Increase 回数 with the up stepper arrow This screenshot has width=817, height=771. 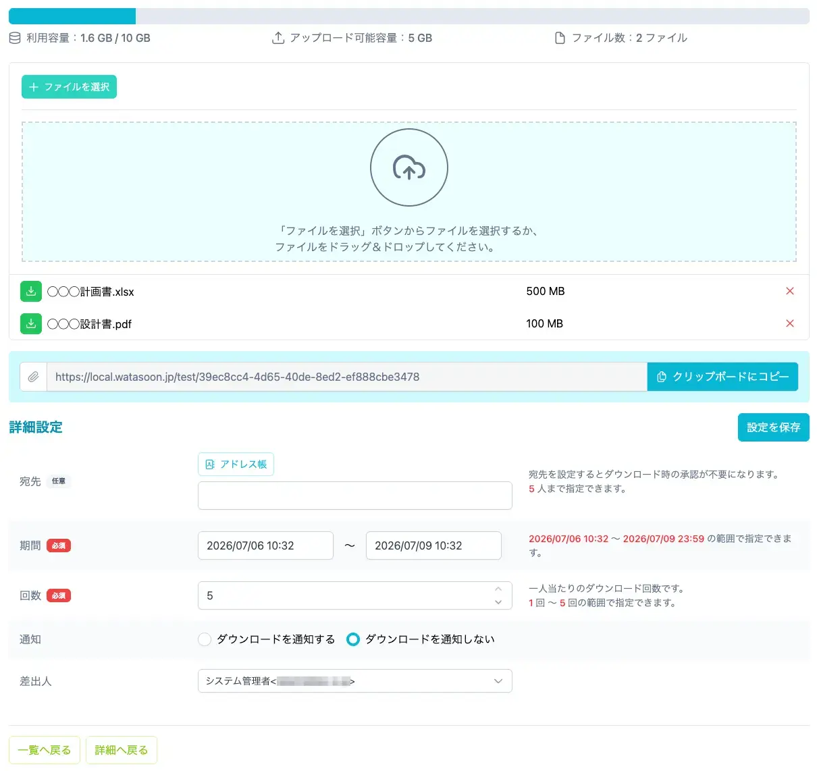pos(498,589)
